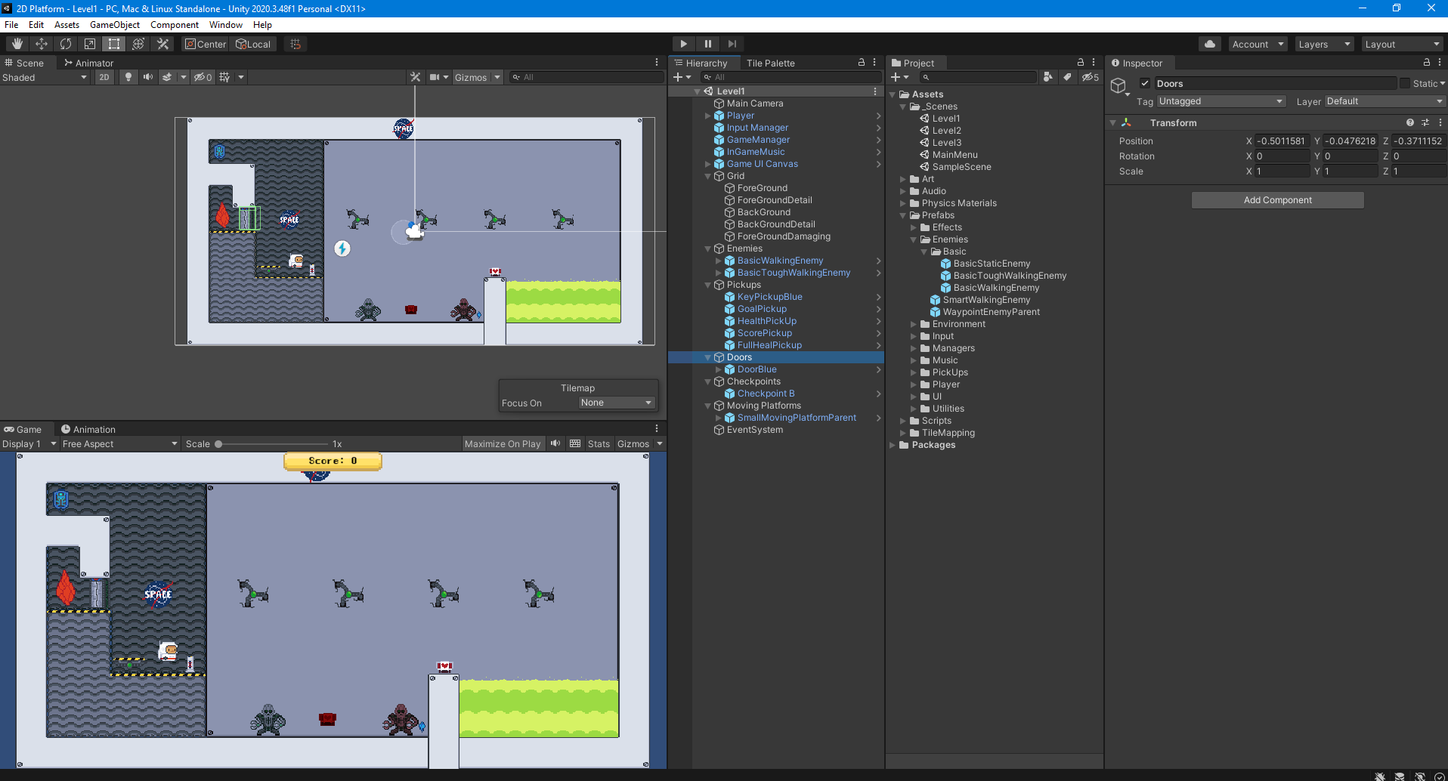Open the Transform component more options menu
The image size is (1448, 781).
point(1440,122)
